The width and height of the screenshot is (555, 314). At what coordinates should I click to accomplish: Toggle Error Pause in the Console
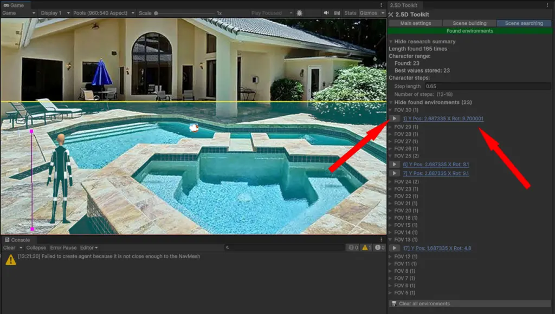[x=63, y=248]
